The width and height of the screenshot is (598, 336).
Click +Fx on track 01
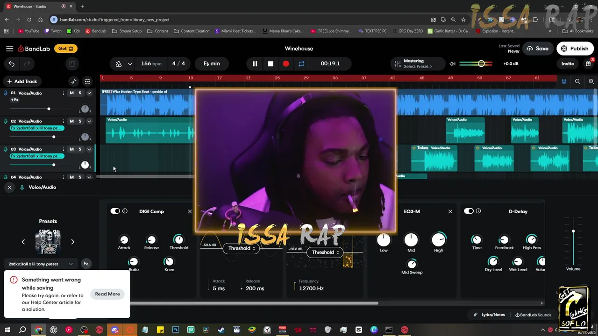click(15, 100)
